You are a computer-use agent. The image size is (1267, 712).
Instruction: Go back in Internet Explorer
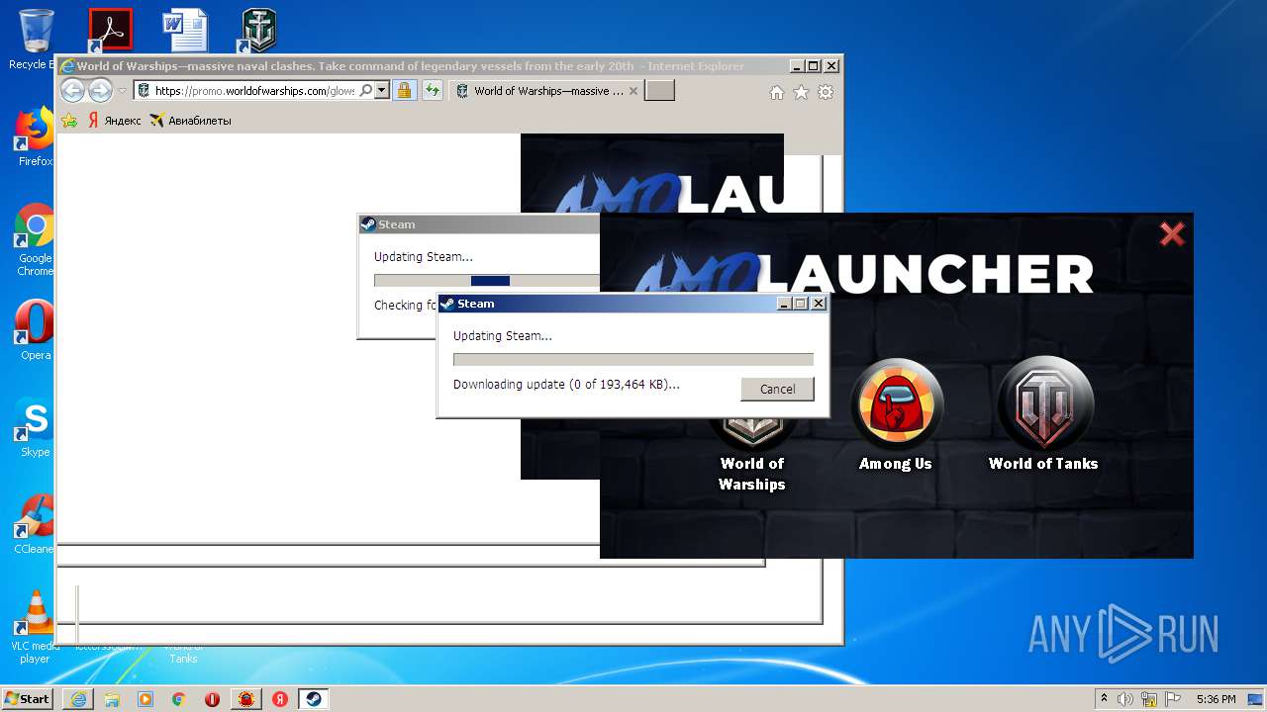click(73, 91)
